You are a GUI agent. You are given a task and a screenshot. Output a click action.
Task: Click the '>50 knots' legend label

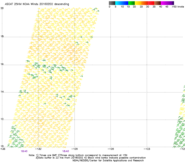pyautogui.click(x=178, y=7)
